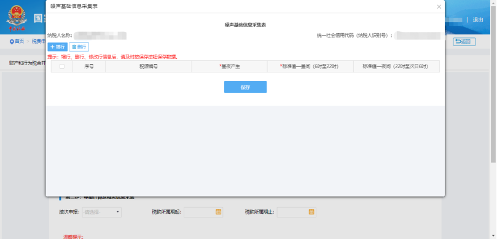Close the 噪声基础信息采集表 dialog

click(439, 7)
